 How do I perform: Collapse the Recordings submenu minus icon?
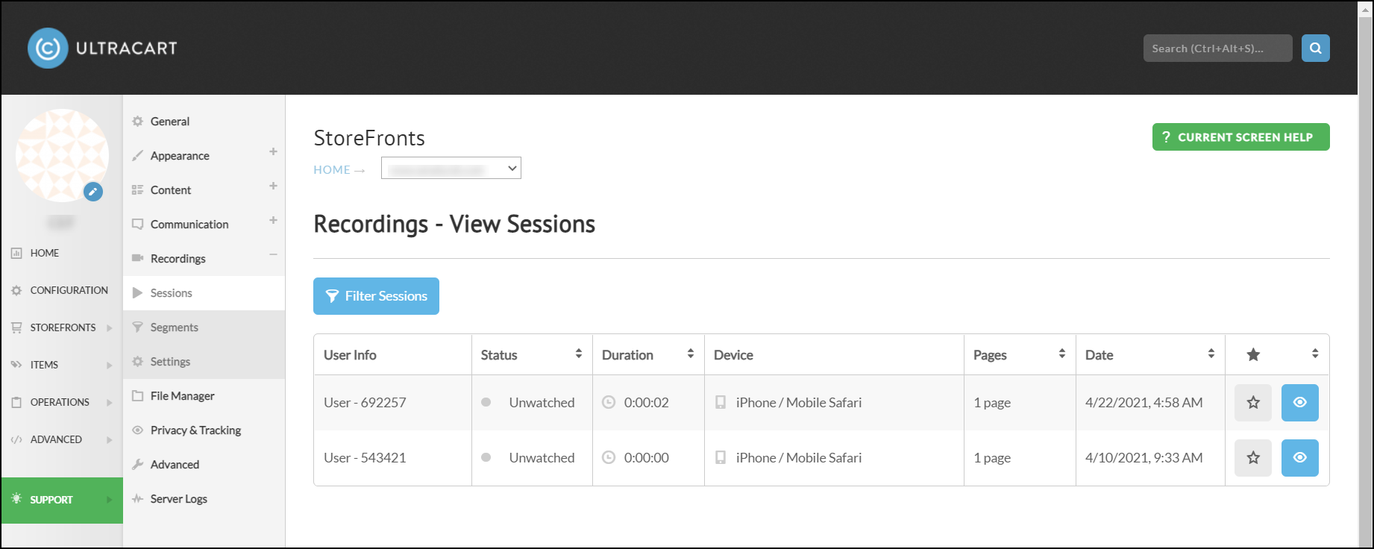tap(273, 254)
